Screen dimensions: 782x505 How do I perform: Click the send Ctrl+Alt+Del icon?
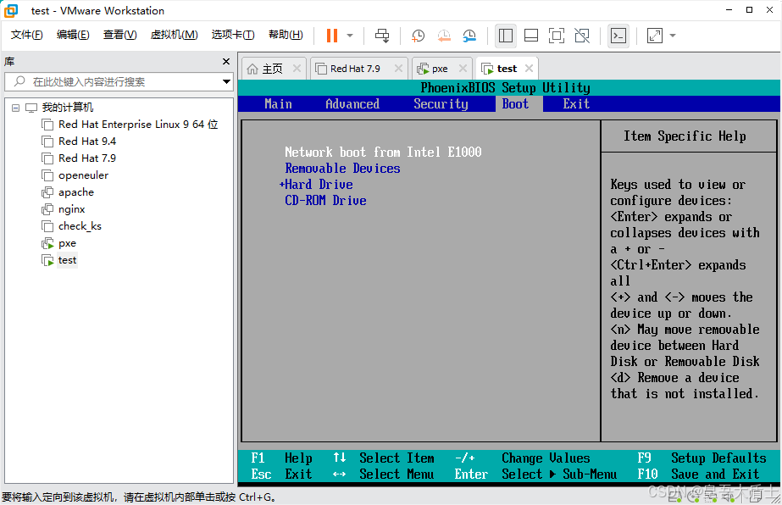click(x=382, y=36)
